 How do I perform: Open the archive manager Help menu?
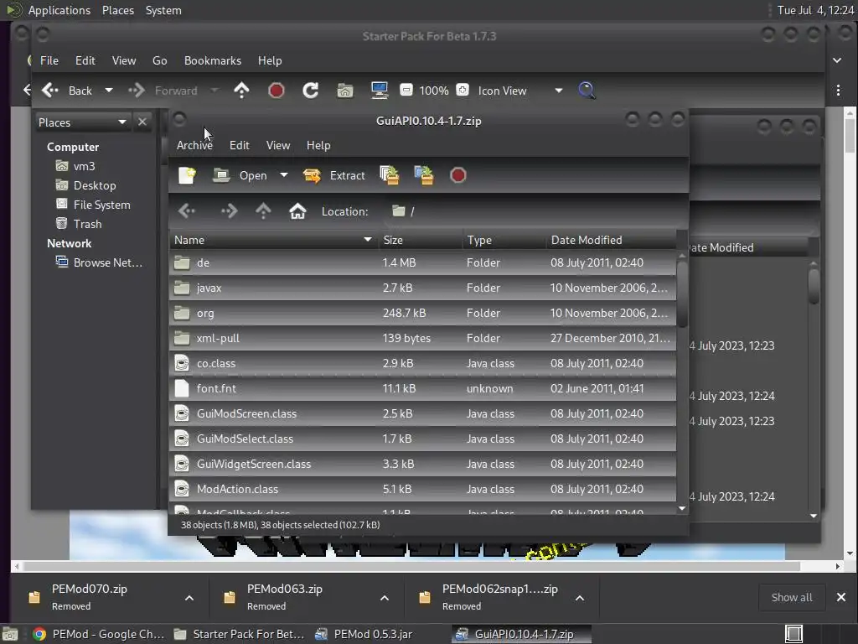pyautogui.click(x=318, y=145)
